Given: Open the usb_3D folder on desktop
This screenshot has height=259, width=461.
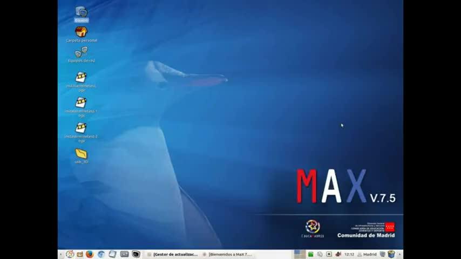Looking at the screenshot, I should click(81, 156).
